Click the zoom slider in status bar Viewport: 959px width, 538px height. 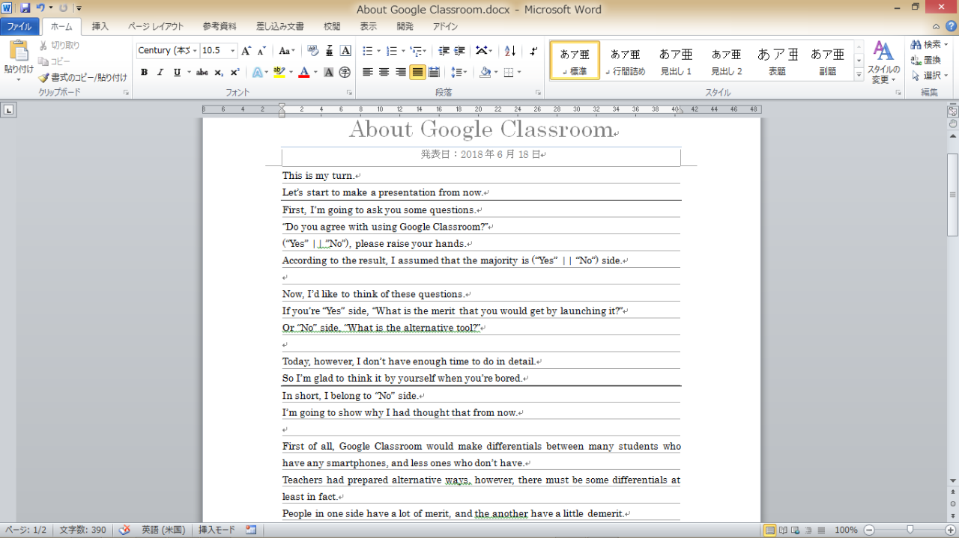[910, 530]
